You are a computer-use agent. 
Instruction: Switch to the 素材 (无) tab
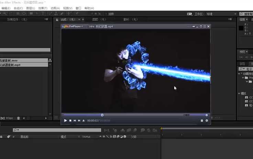point(130,20)
